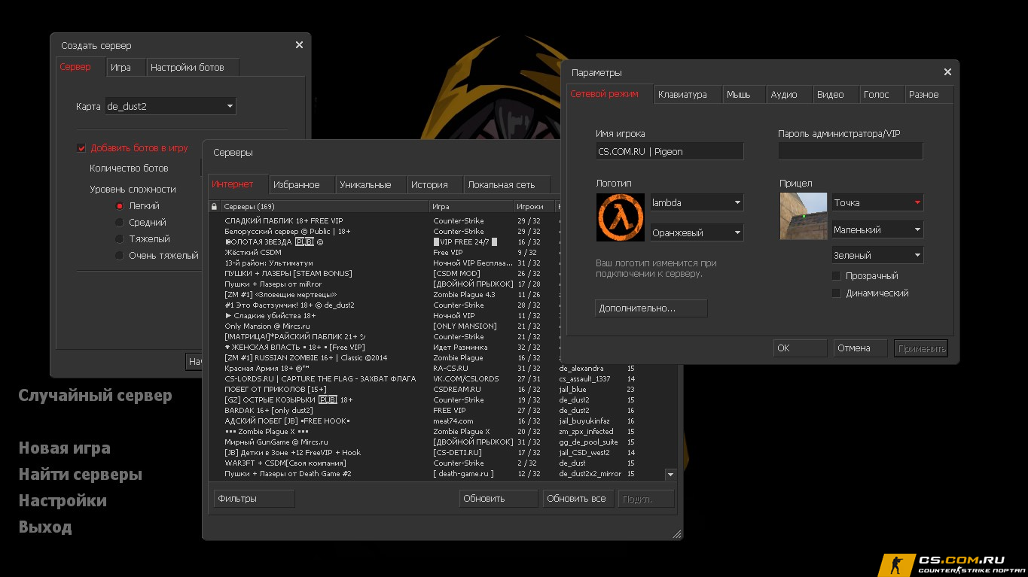1028x577 pixels.
Task: Enable the Динамический crosshair checkbox
Action: tap(836, 293)
